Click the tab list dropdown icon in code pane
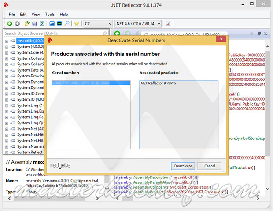The width and height of the screenshot is (273, 211). coord(259,33)
